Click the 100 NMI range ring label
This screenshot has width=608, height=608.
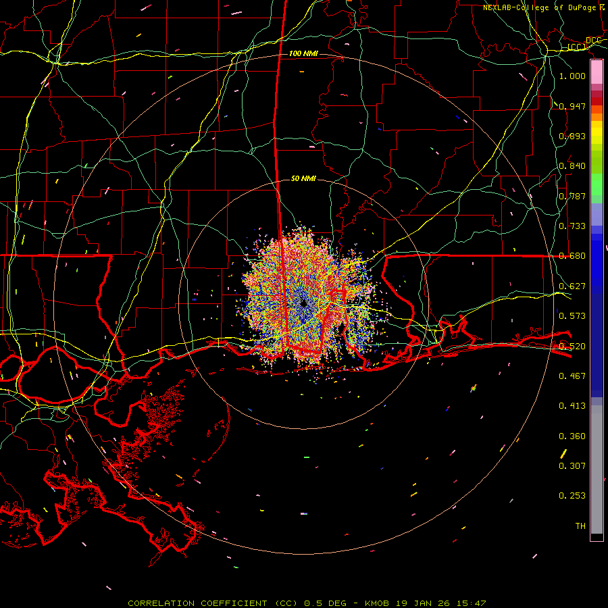[x=303, y=53]
